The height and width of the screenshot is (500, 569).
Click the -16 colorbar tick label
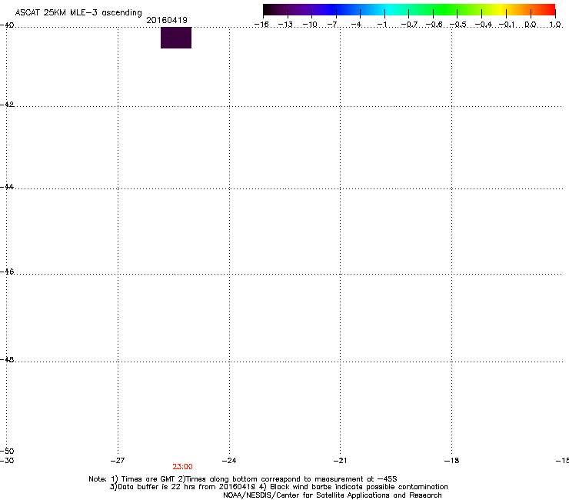261,25
